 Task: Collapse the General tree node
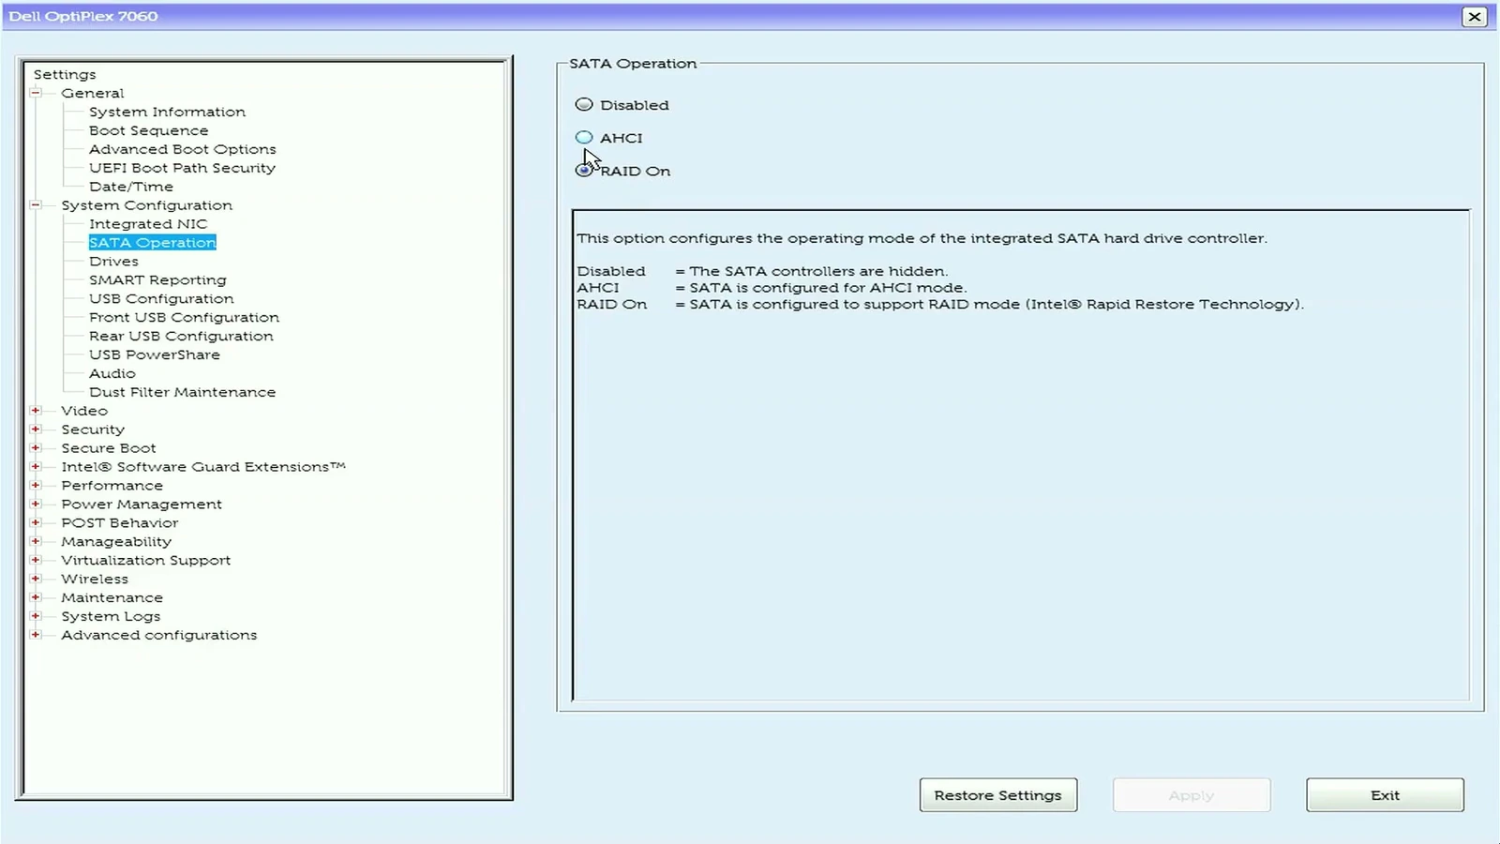click(x=36, y=93)
